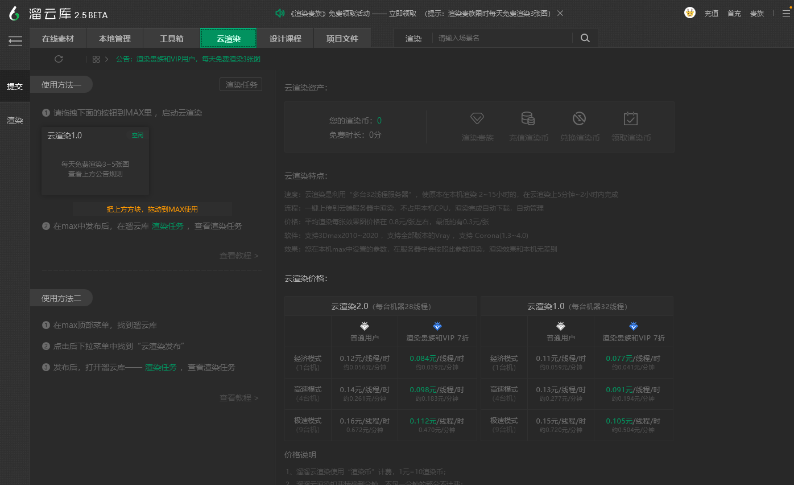Click the 渲染任务 outlined button
The height and width of the screenshot is (485, 794).
(x=241, y=85)
